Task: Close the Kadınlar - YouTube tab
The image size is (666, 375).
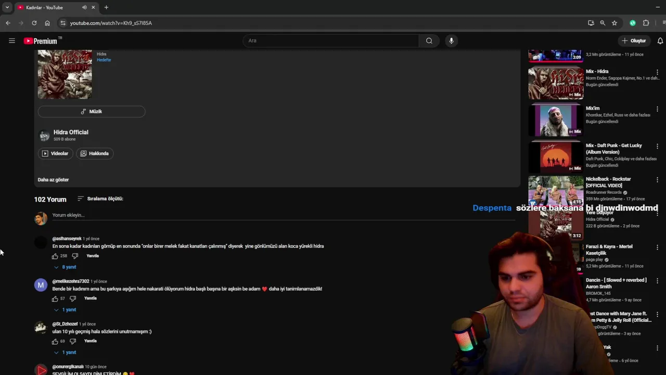Action: (x=94, y=7)
